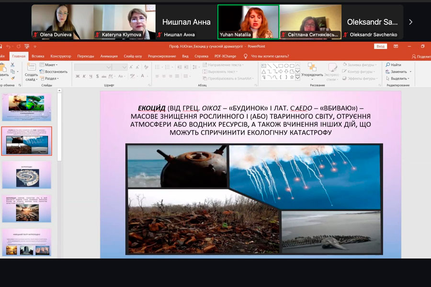Screen dimensions: 431x287
Task: Select the Антропоцен spiral slide thumbnail
Action: click(27, 175)
